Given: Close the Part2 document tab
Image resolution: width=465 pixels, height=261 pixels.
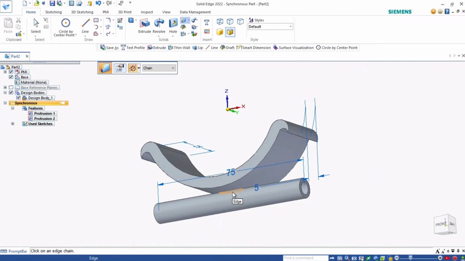Looking at the screenshot, I should (27, 56).
